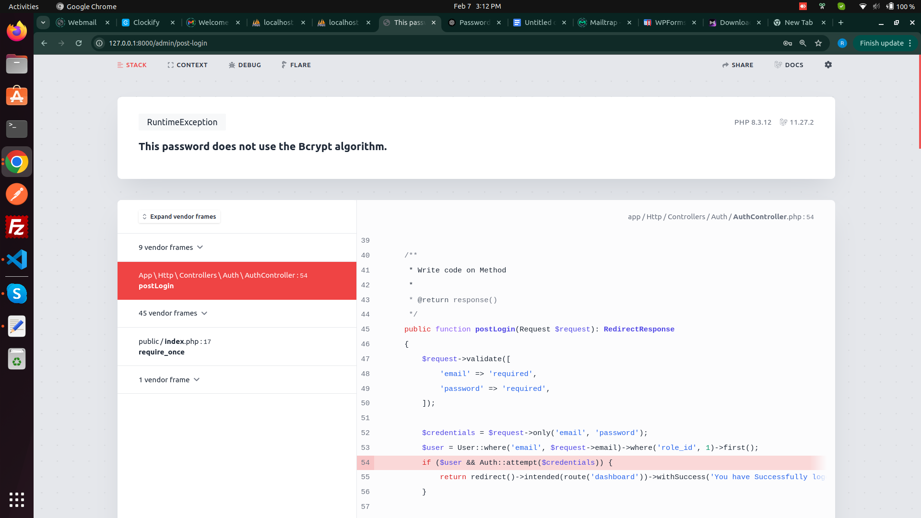Screen dimensions: 921x518
Task: Click the browser reload button
Action: 79,43
